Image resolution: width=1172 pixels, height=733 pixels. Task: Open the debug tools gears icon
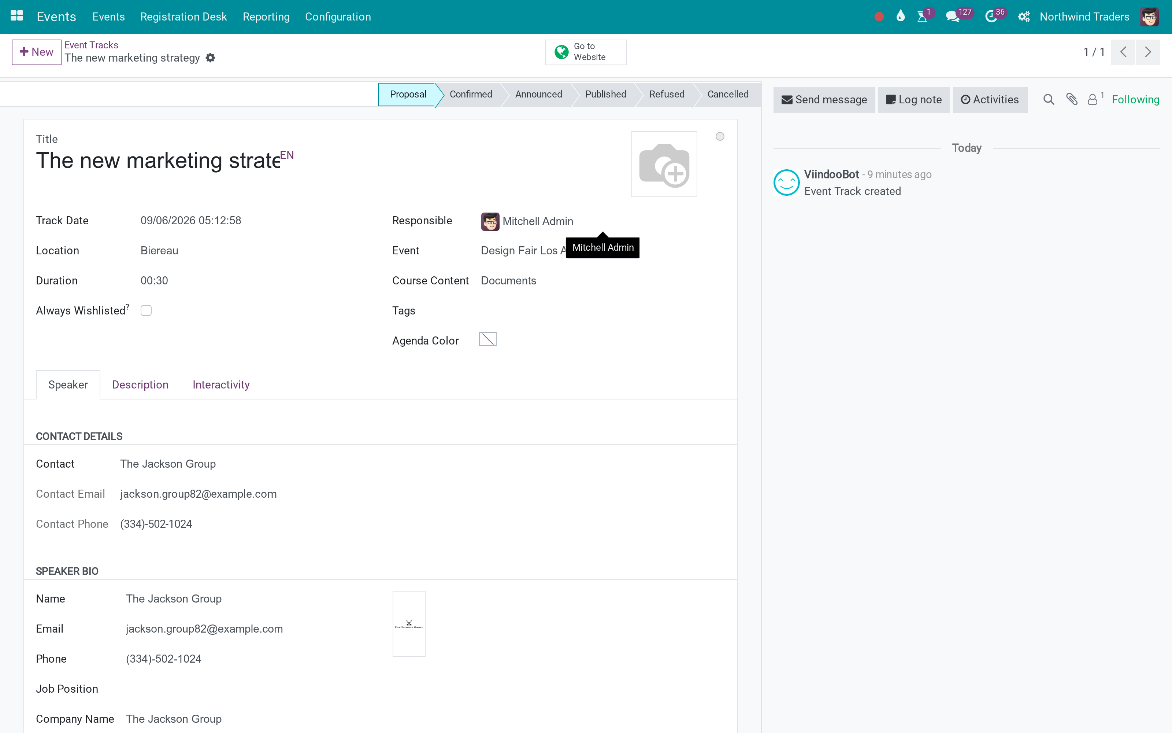click(1023, 17)
